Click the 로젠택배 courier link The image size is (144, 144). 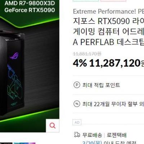point(117,135)
